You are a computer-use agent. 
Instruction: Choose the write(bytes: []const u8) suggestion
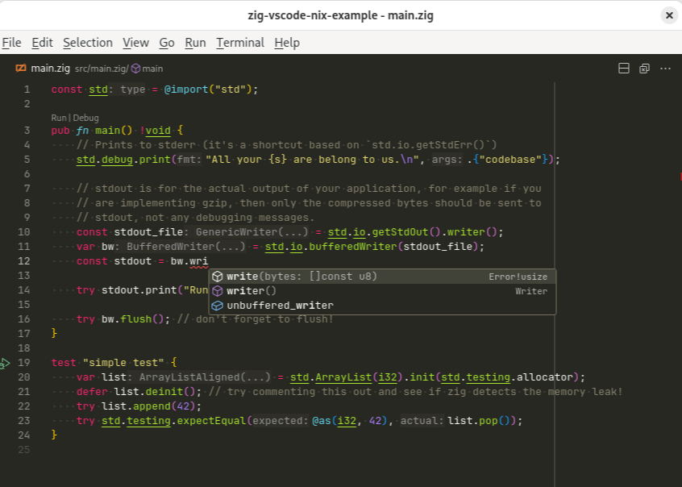[382, 277]
